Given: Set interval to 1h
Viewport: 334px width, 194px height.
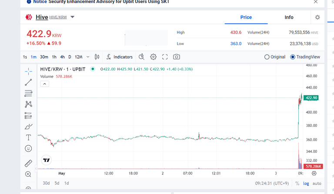Looking at the screenshot, I should coord(54,57).
